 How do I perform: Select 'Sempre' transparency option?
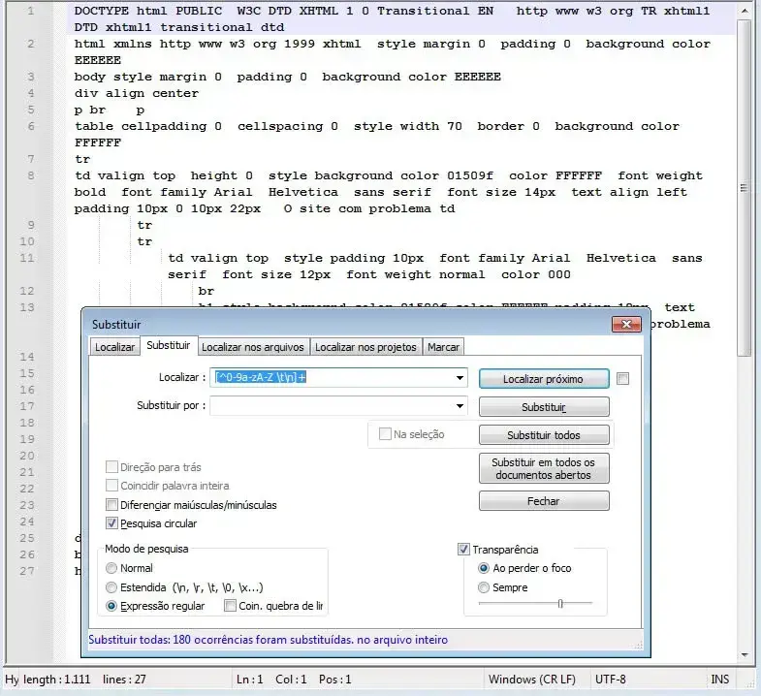click(485, 587)
